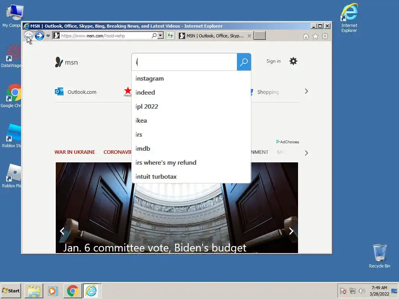Click the Outlook icon
The width and height of the screenshot is (399, 299).
[x=59, y=91]
